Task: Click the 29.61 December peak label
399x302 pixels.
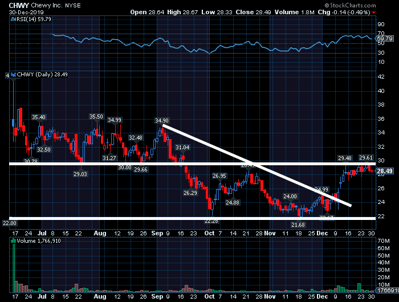Action: (366, 158)
